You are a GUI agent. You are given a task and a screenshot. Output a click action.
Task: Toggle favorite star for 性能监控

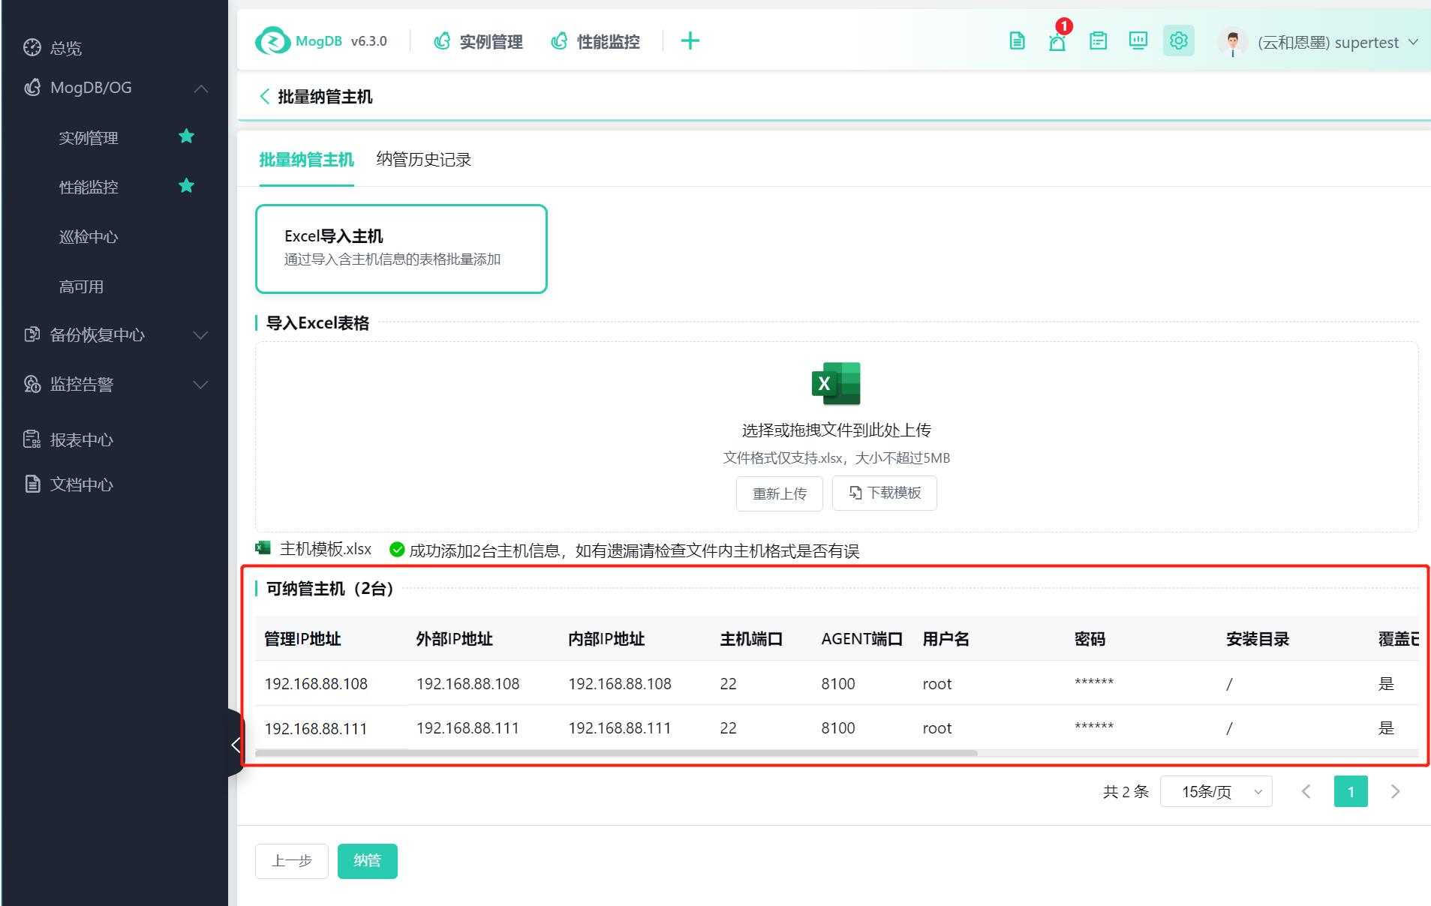pos(187,185)
